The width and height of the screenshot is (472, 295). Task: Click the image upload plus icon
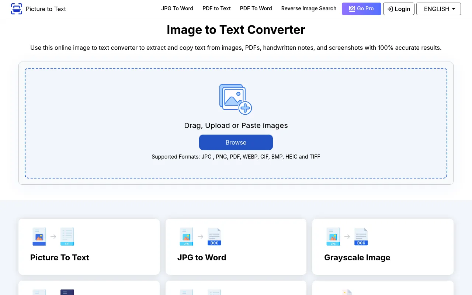[236, 99]
